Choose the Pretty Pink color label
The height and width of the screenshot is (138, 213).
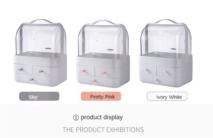pyautogui.click(x=101, y=96)
